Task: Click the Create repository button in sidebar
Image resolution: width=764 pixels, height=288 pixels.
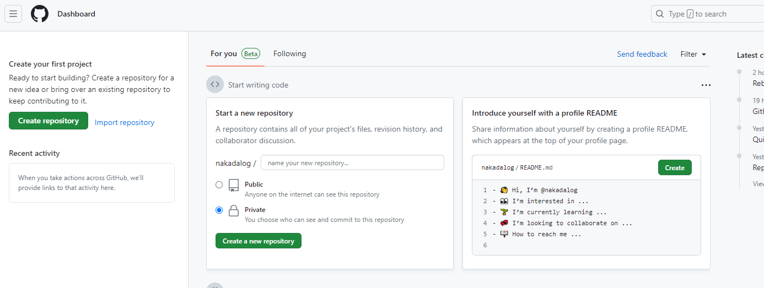Action: click(x=49, y=121)
